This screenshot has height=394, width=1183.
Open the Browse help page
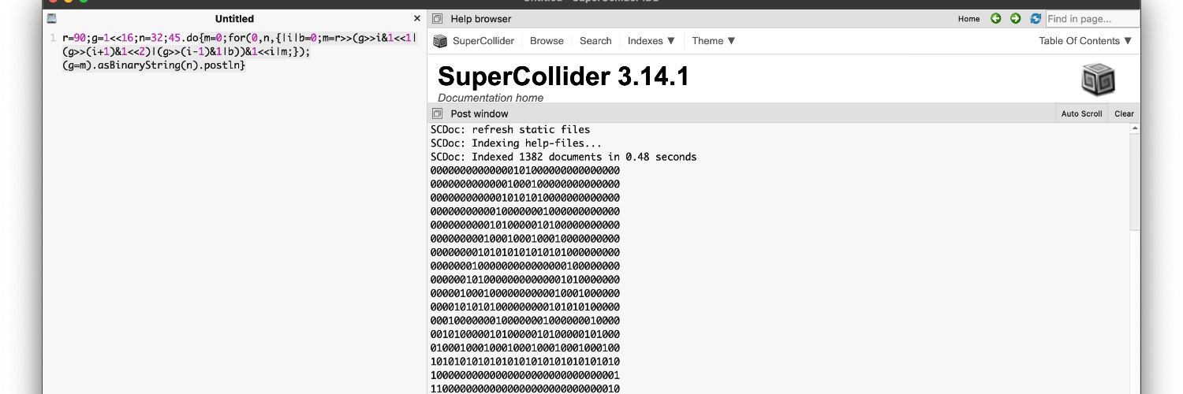[547, 41]
